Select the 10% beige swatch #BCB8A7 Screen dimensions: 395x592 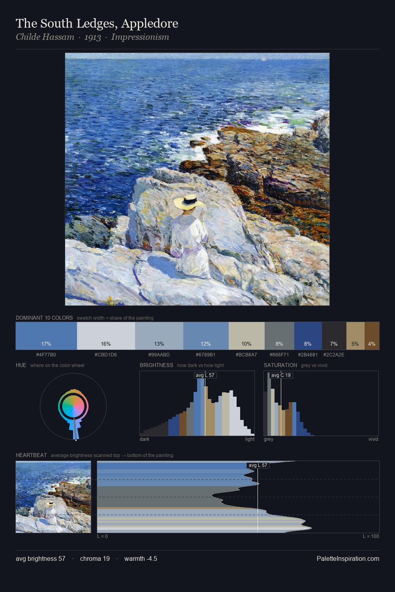246,336
